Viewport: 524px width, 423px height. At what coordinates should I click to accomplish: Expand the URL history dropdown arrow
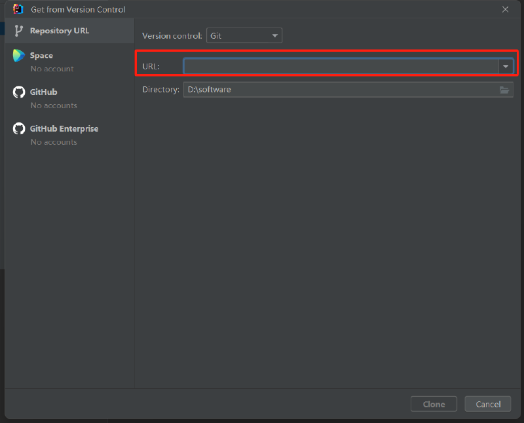point(506,66)
